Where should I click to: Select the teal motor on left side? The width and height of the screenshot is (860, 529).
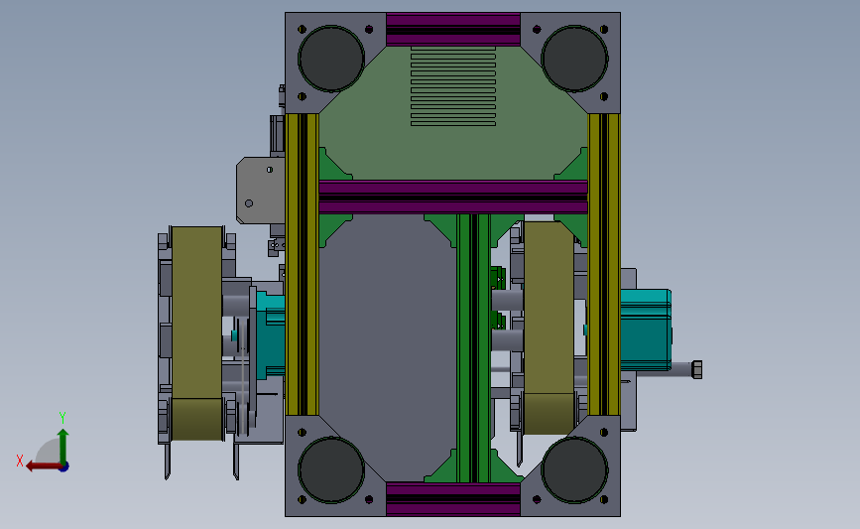click(271, 333)
